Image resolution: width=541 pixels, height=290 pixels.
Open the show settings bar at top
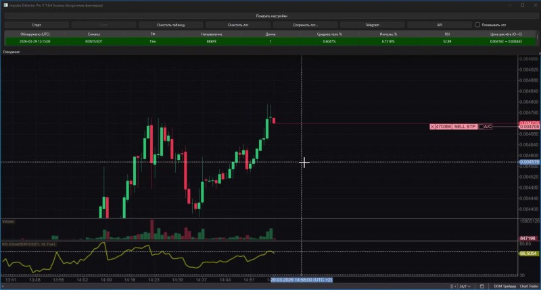click(x=271, y=16)
